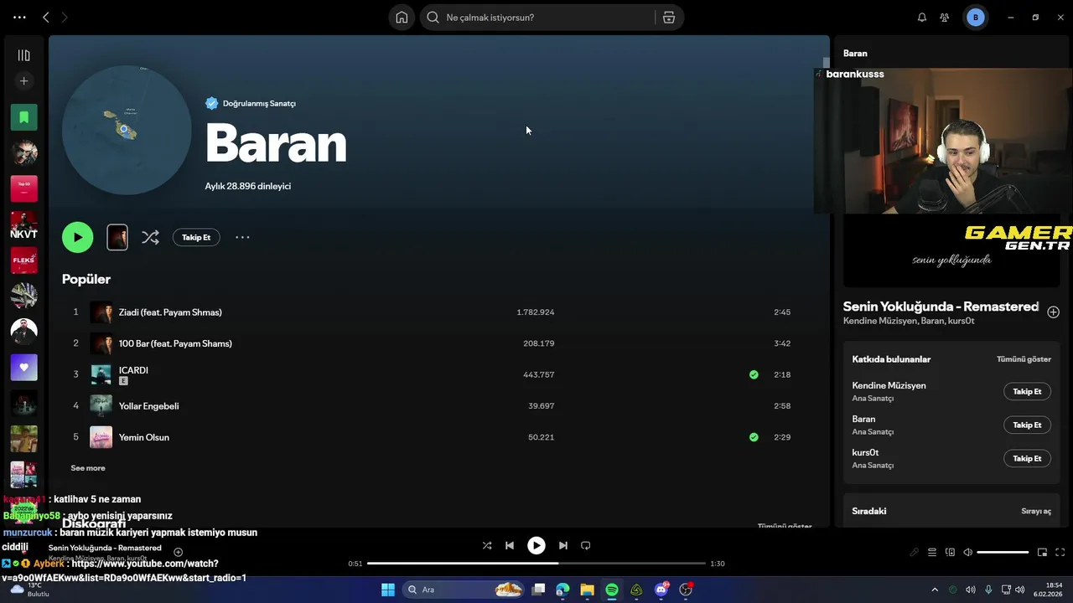Image resolution: width=1073 pixels, height=603 pixels.
Task: Open green bookmark saved episodes item
Action: point(23,117)
